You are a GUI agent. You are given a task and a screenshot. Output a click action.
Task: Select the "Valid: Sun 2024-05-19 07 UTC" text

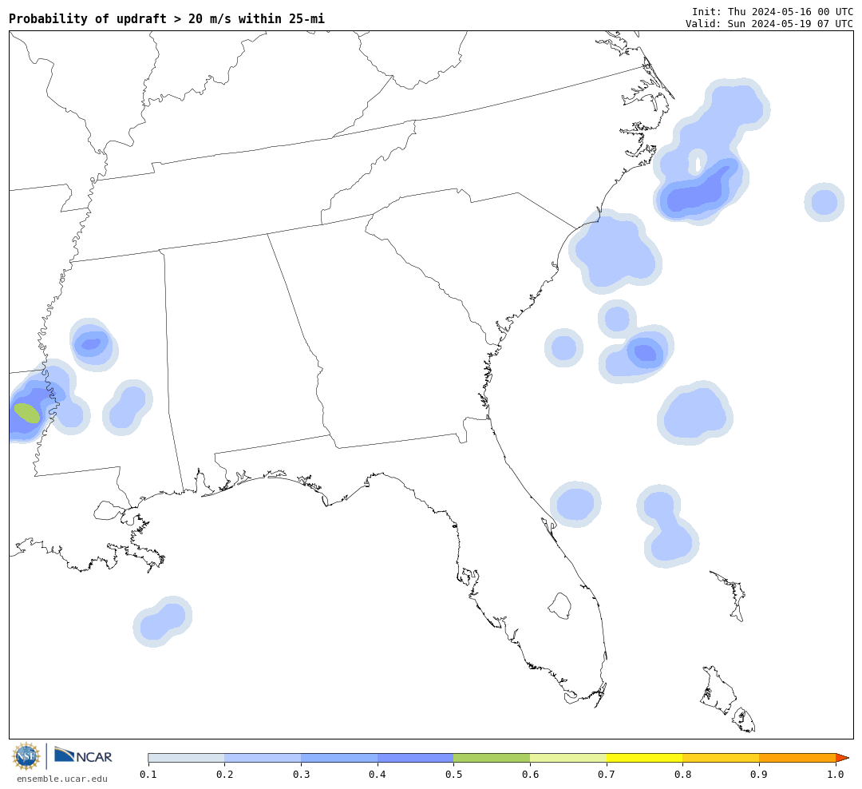click(x=769, y=24)
